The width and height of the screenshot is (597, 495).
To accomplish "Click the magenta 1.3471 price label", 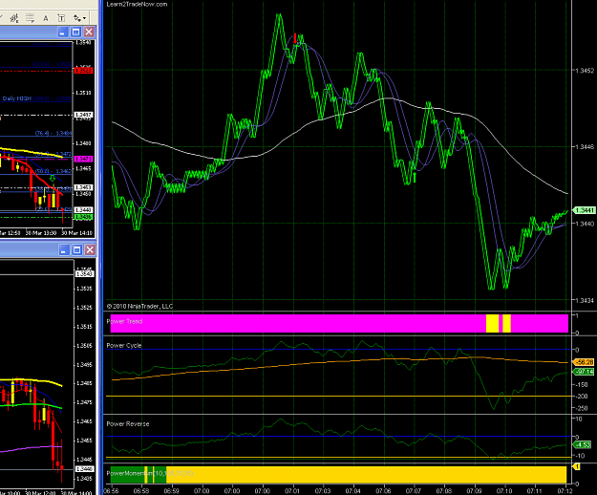I will coord(84,159).
